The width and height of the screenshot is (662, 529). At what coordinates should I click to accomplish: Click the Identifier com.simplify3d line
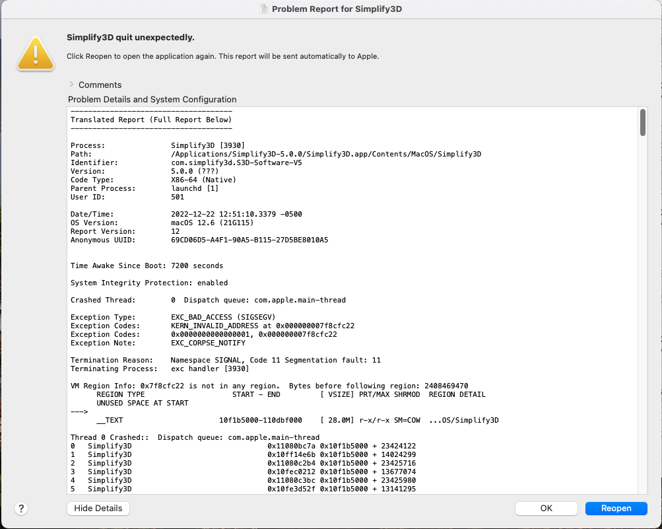click(x=186, y=162)
